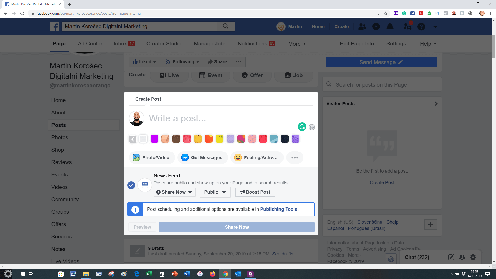Open the friend requests icon
Viewport: 496px width, 279px height.
(x=362, y=27)
